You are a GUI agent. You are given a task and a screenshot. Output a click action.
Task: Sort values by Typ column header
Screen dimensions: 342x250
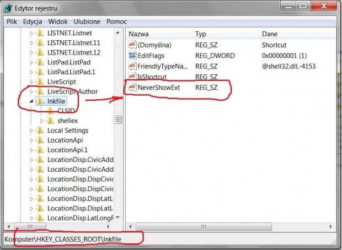(226, 34)
